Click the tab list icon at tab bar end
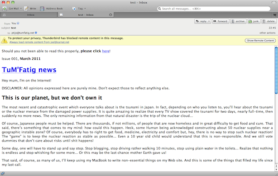 (x=275, y=15)
